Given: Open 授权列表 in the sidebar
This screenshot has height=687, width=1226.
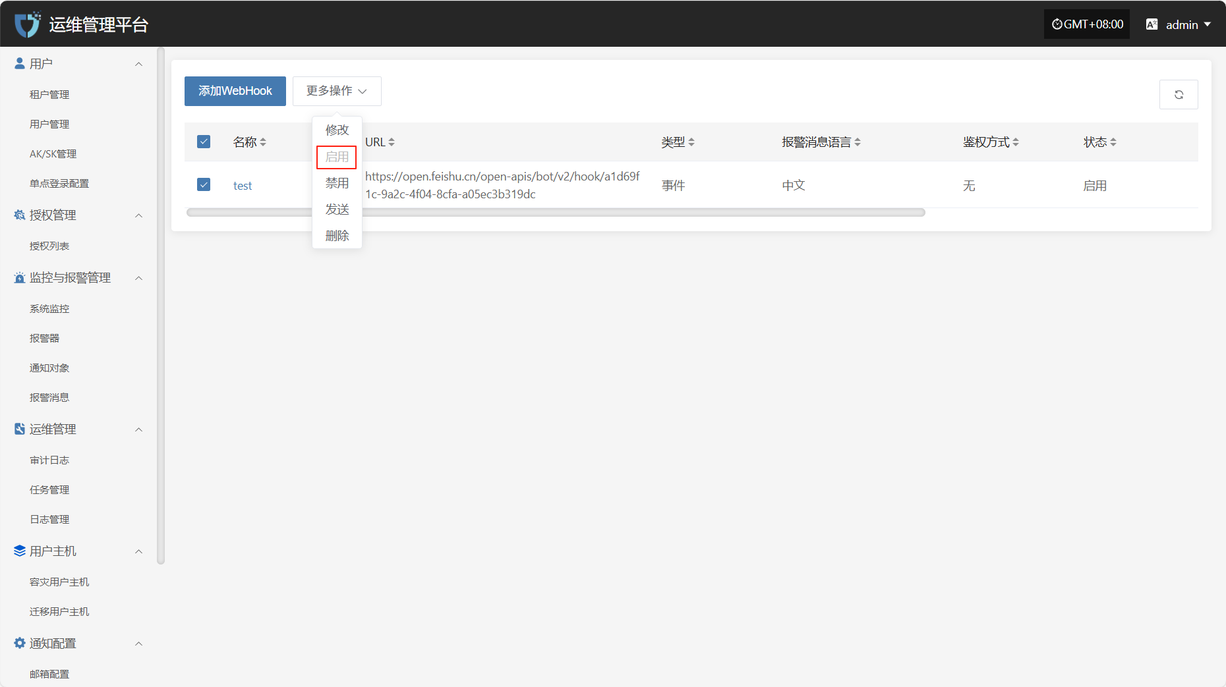Looking at the screenshot, I should point(49,246).
